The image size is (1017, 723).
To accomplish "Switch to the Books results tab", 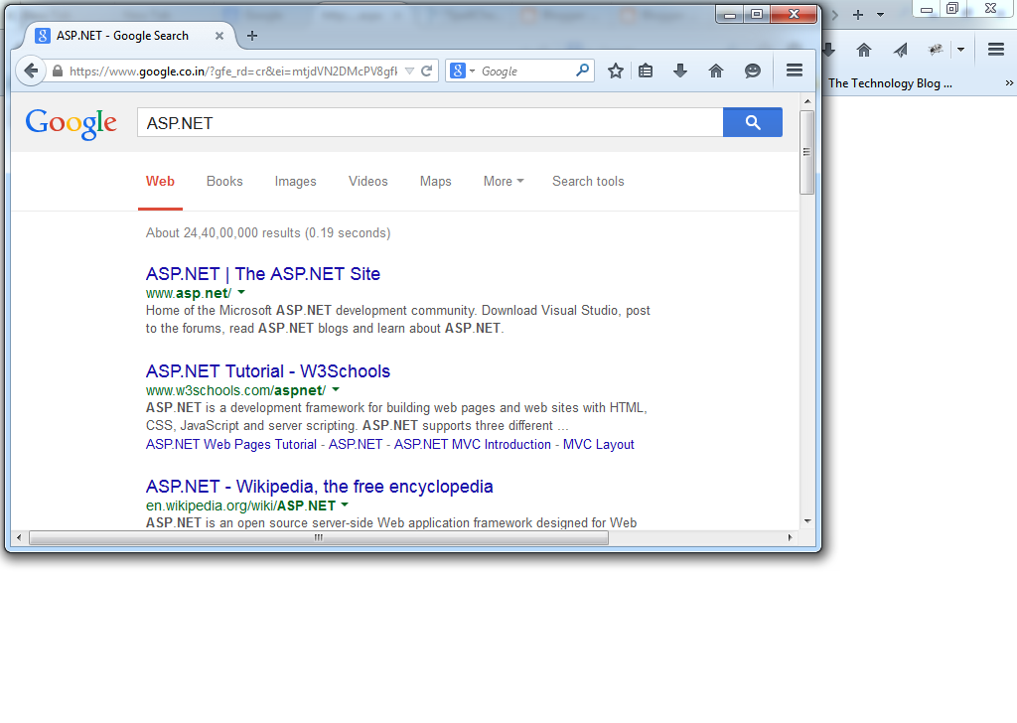I will click(224, 182).
